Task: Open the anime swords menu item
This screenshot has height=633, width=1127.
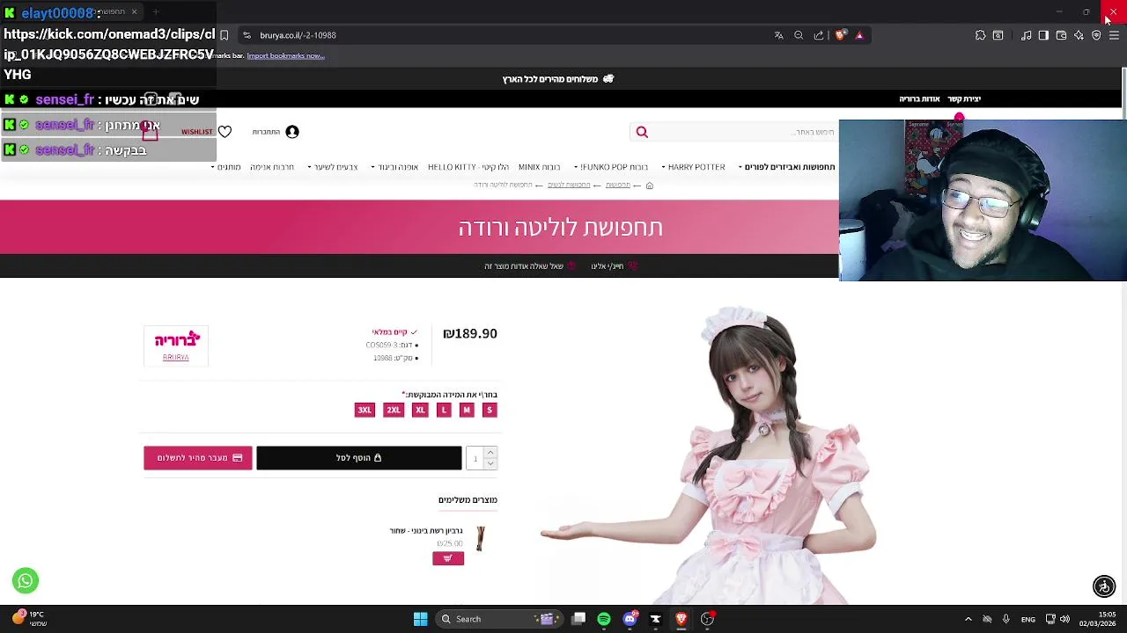Action: click(x=272, y=167)
